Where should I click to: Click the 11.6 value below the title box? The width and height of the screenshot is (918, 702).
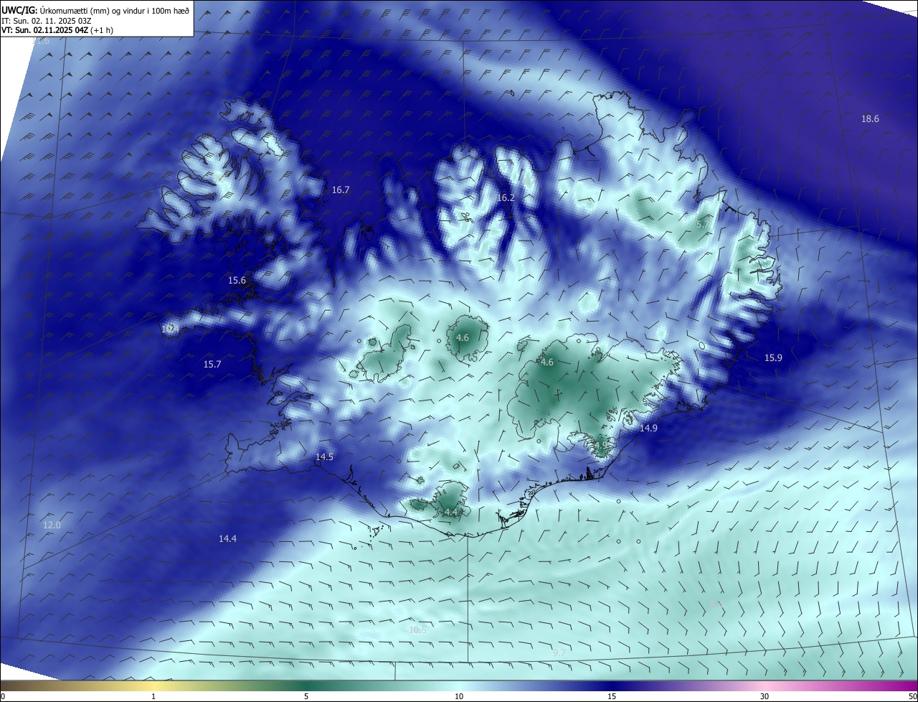[x=41, y=41]
